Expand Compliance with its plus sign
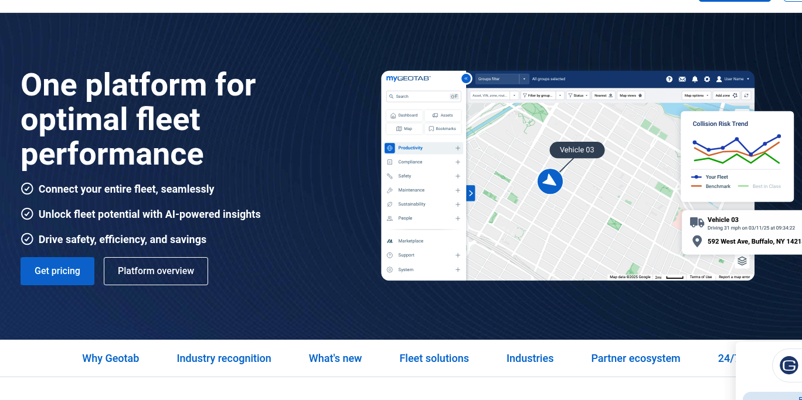Image resolution: width=802 pixels, height=400 pixels. (x=458, y=162)
